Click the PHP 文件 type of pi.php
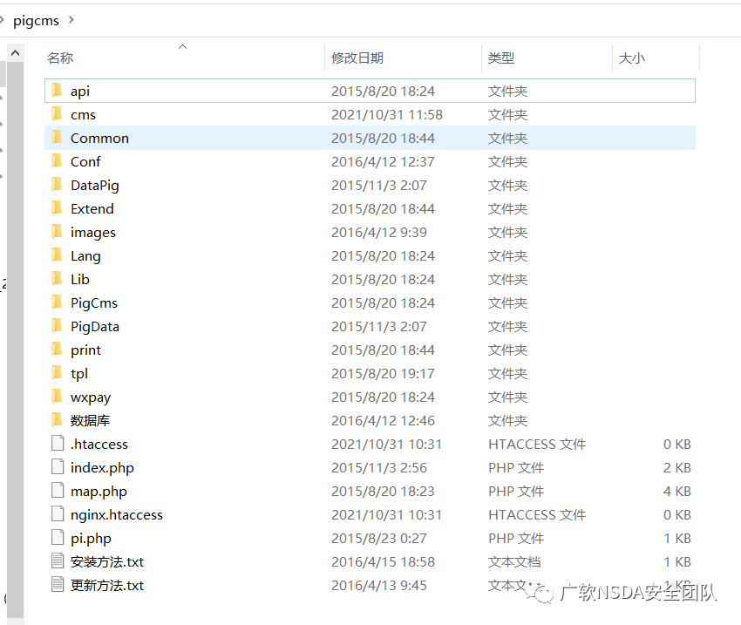Viewport: 741px width, 625px height. [x=516, y=539]
